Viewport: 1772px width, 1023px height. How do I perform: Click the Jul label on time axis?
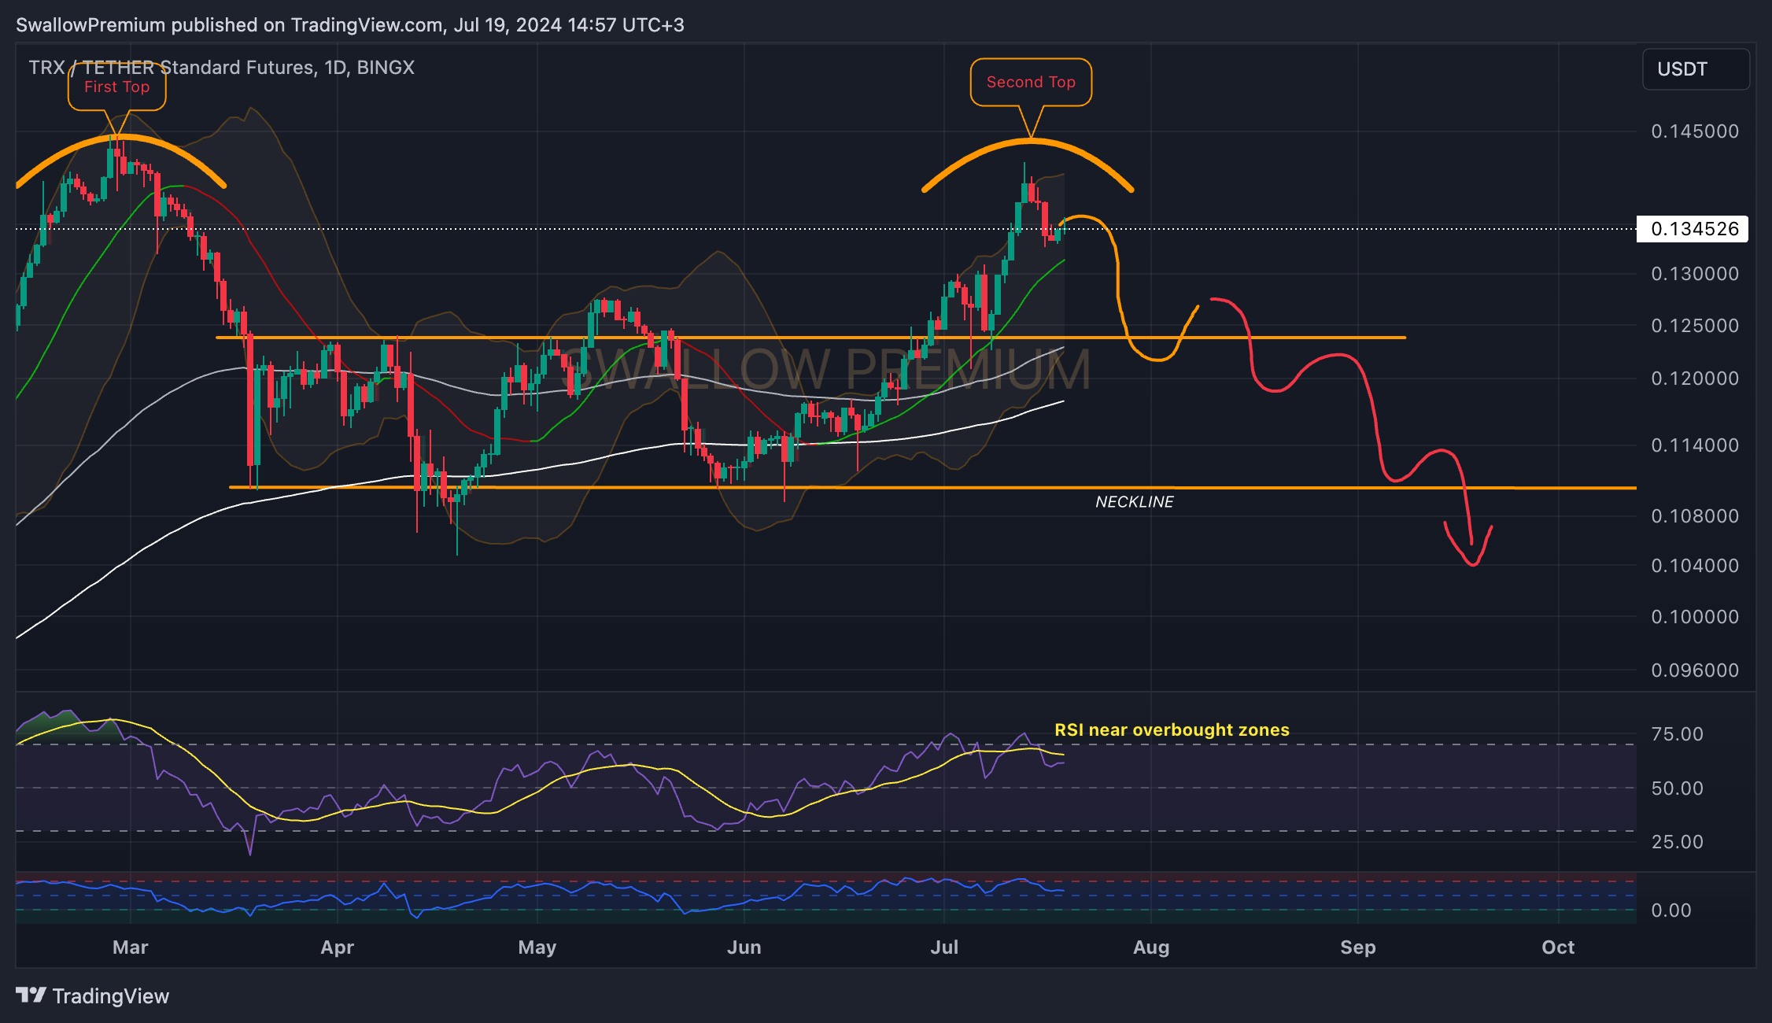(x=944, y=947)
